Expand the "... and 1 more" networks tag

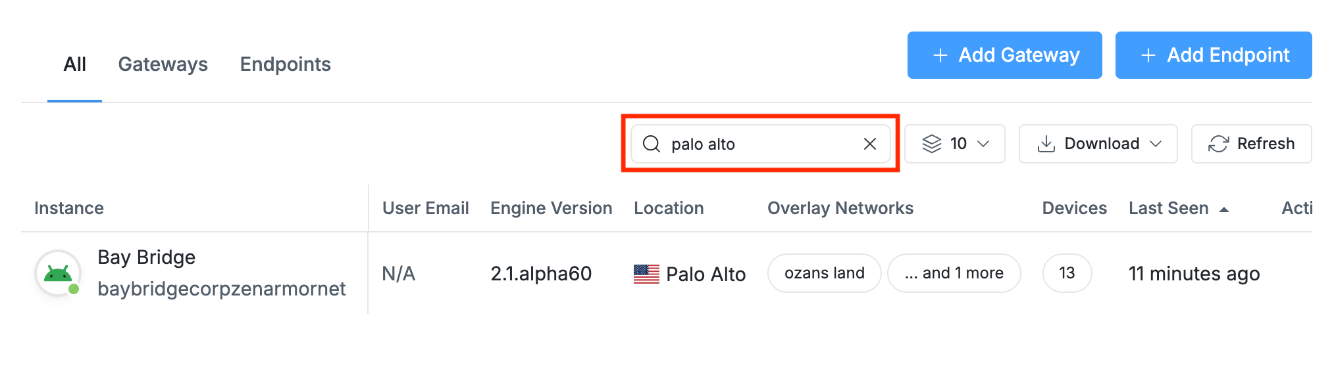point(954,273)
